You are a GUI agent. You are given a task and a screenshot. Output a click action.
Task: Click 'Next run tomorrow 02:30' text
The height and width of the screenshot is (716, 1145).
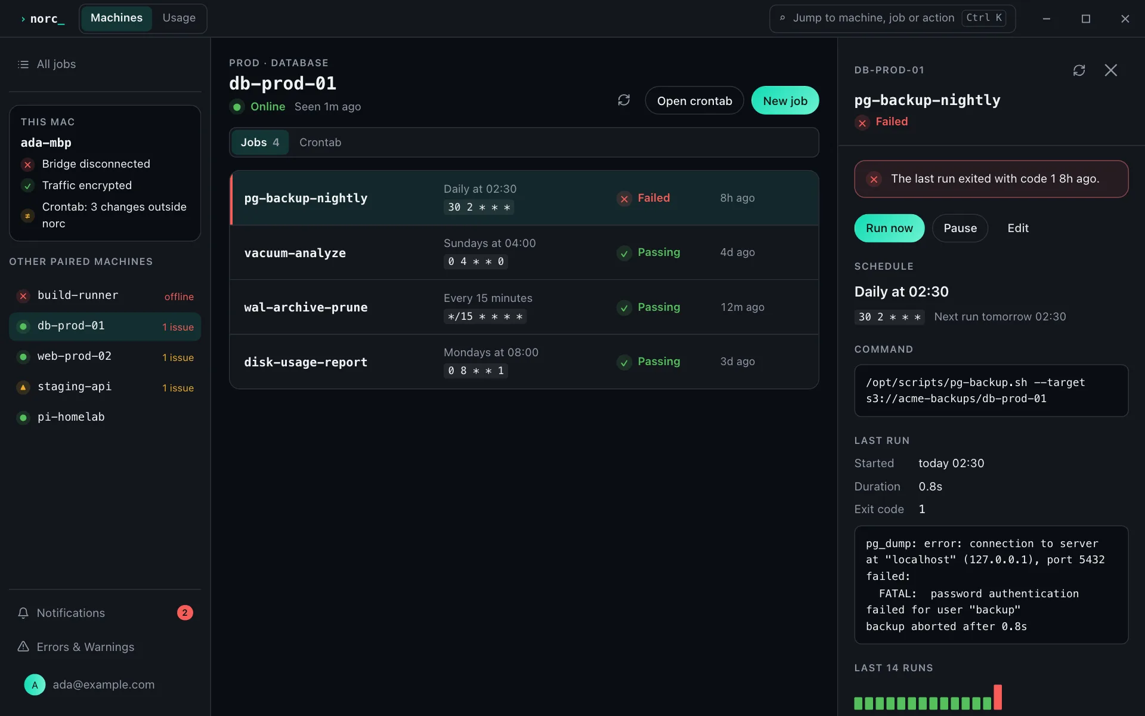[1000, 317]
